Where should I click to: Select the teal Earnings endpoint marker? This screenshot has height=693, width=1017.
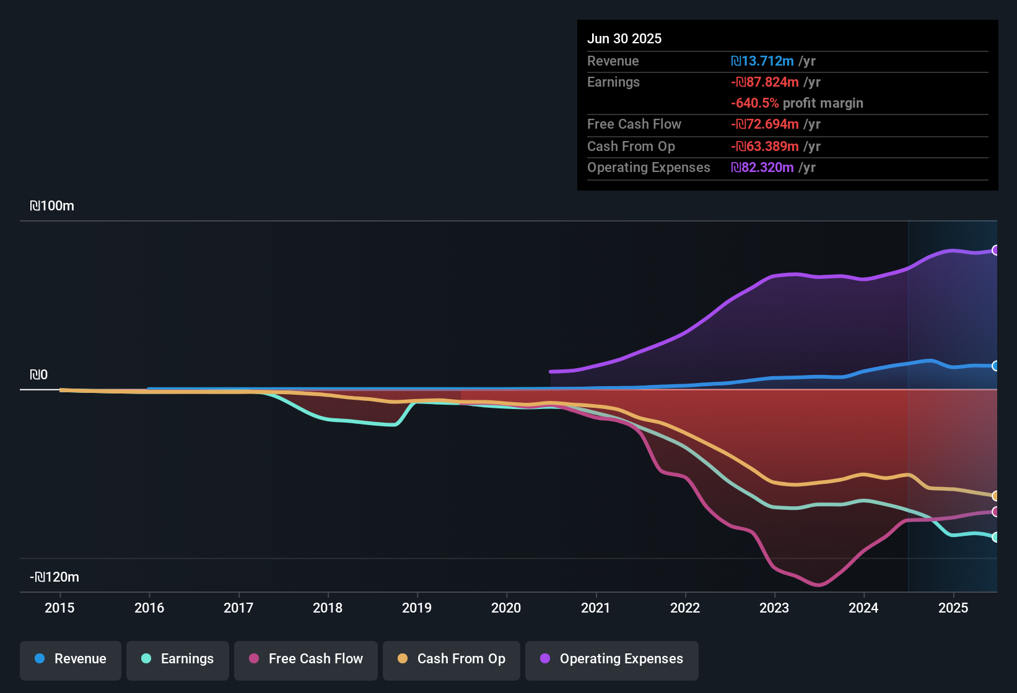996,537
